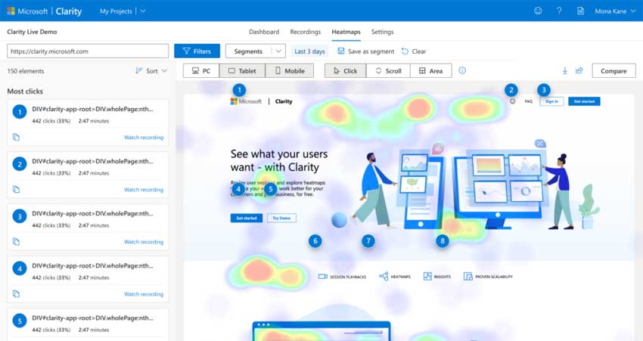Viewport: 643px width, 341px height.
Task: Click the Clear filters icon
Action: pyautogui.click(x=405, y=51)
